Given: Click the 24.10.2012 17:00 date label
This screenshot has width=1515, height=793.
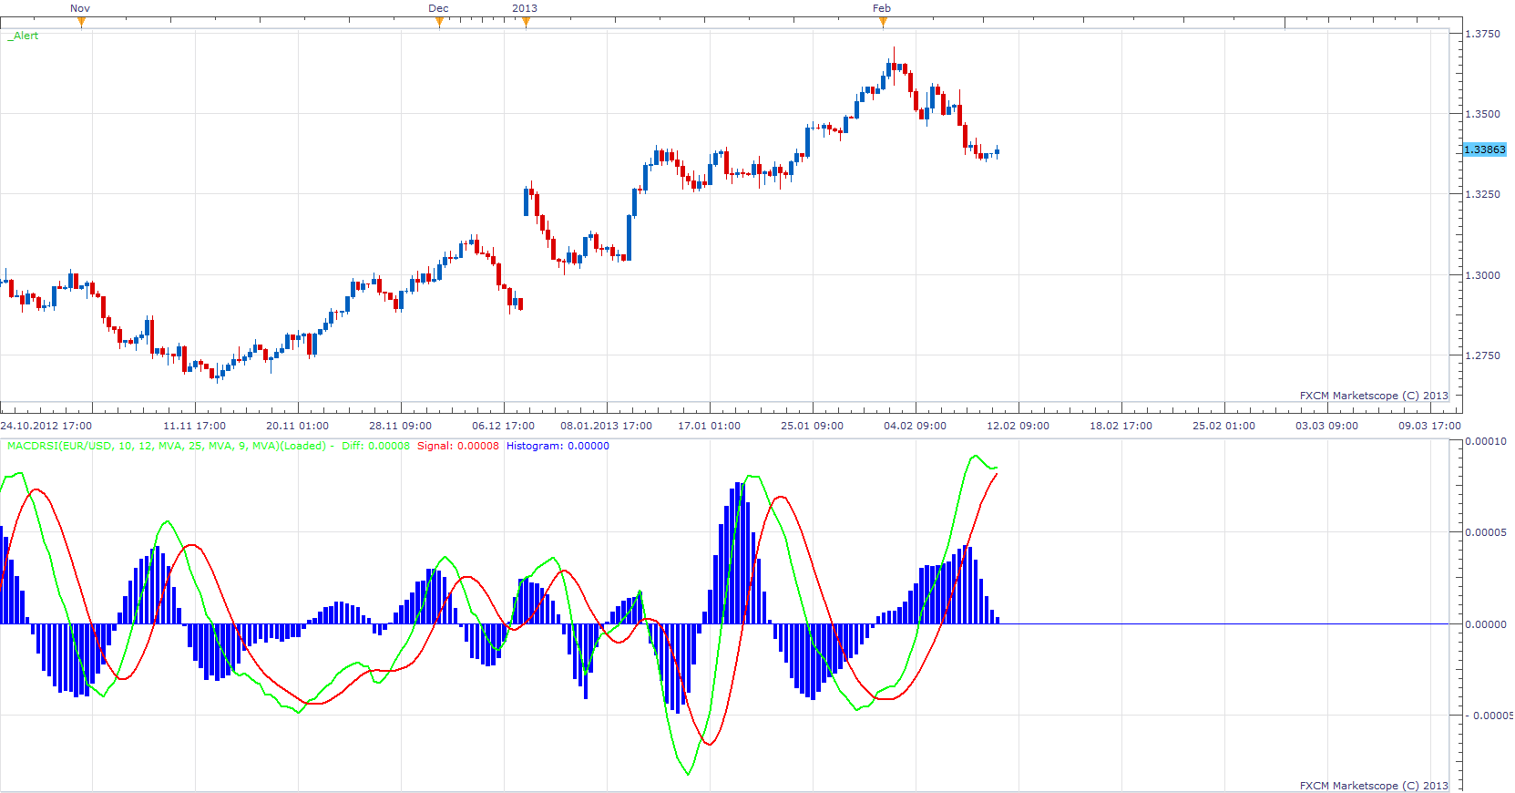Looking at the screenshot, I should (x=46, y=426).
